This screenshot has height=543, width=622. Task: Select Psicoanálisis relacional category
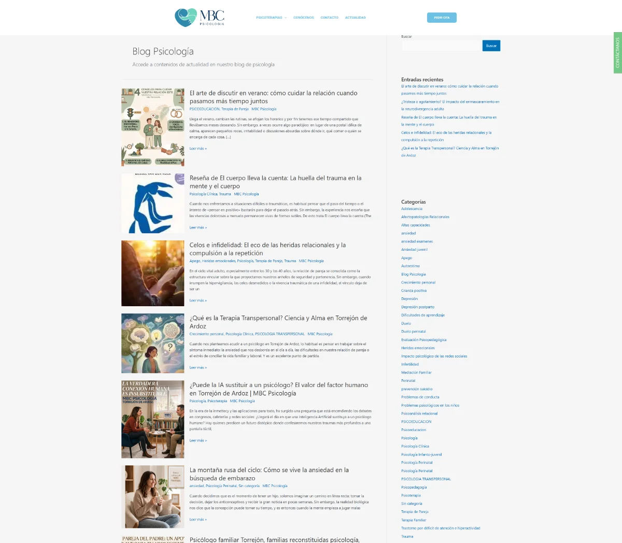click(419, 413)
